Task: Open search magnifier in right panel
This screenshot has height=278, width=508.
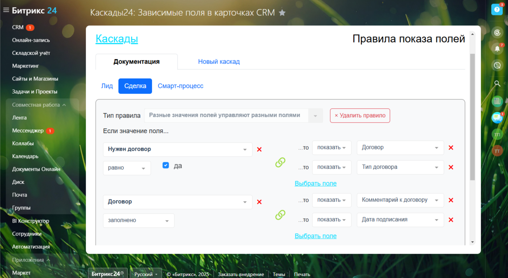Action: pos(497,84)
